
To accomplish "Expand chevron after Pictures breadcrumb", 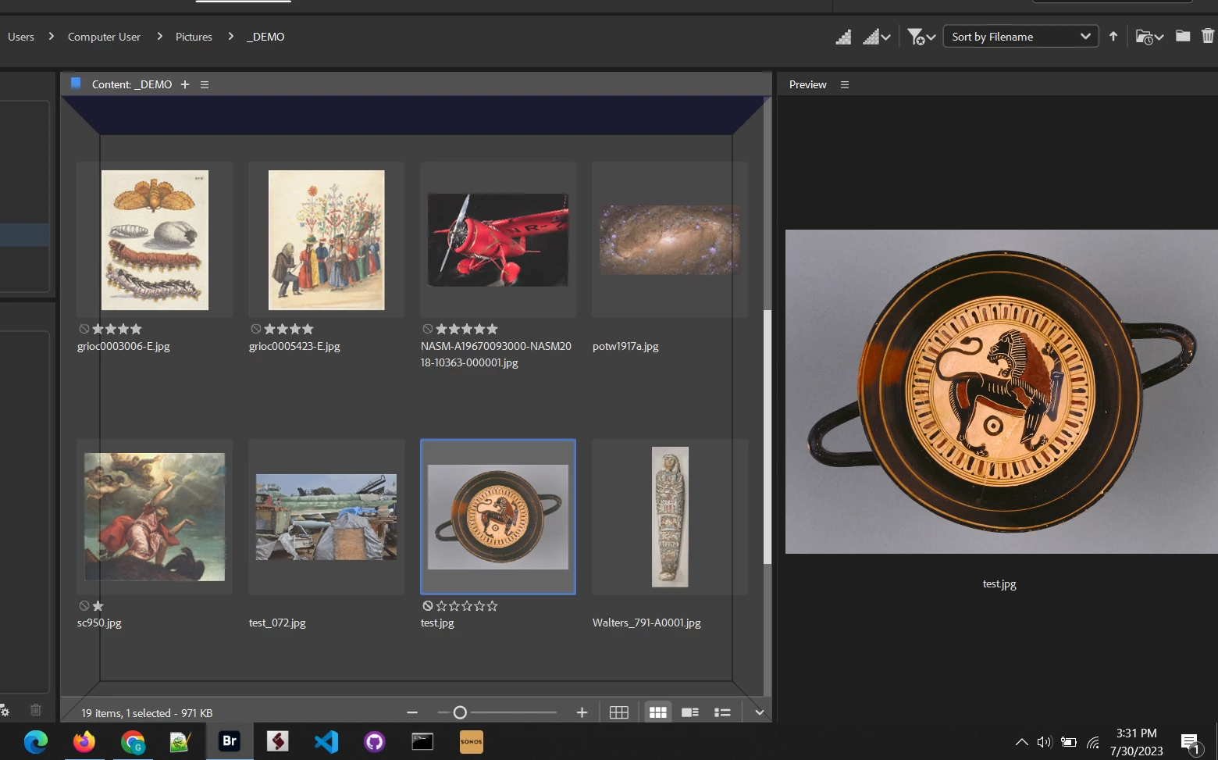I will 230,36.
